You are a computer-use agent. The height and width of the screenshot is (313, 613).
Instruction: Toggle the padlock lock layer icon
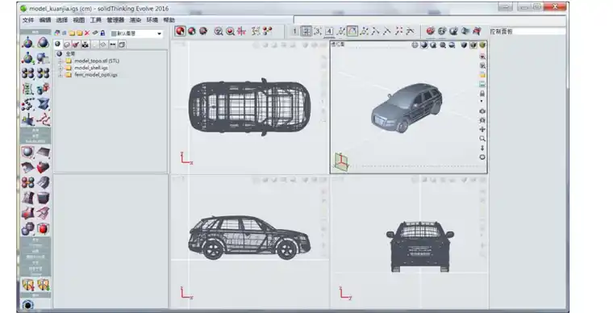102,33
